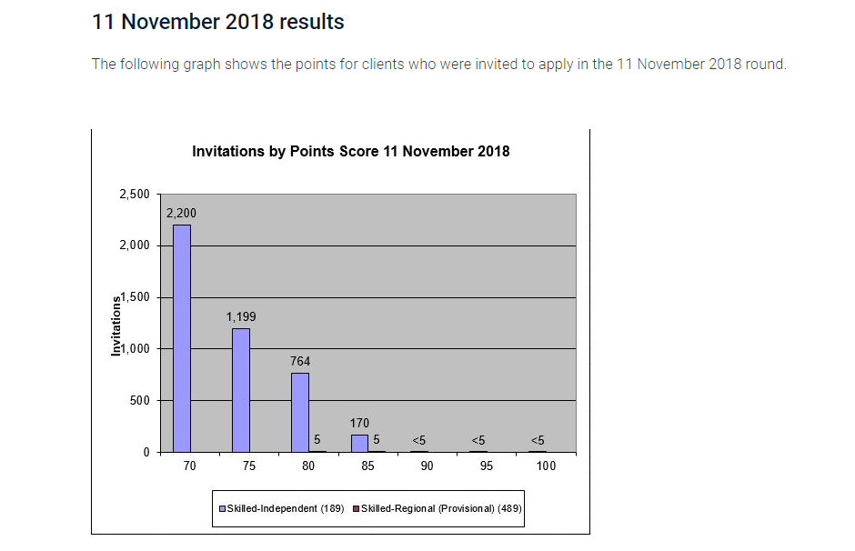Click the bar labeled 1,199
Viewport: 855px width, 551px height.
pos(241,390)
